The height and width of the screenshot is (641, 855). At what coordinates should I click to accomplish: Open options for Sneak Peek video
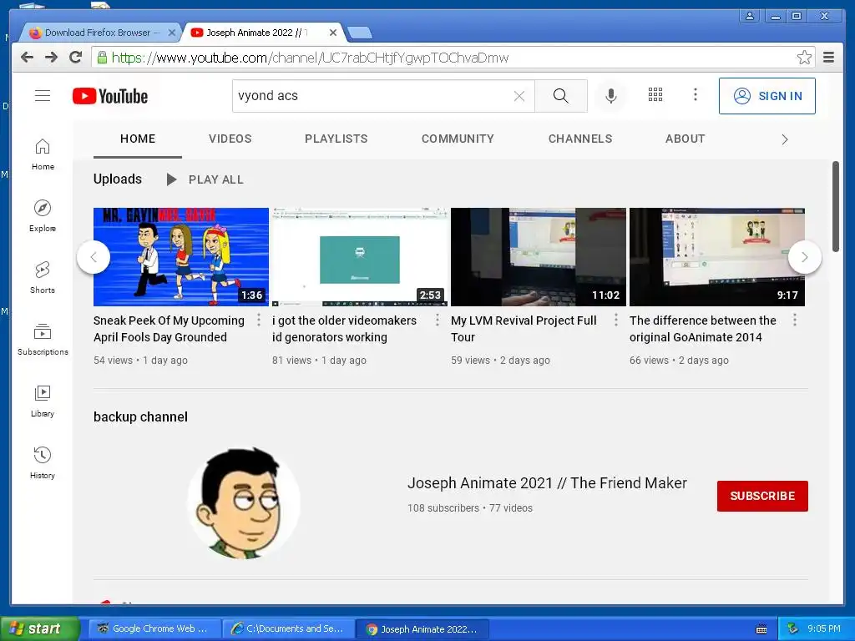[x=259, y=320]
